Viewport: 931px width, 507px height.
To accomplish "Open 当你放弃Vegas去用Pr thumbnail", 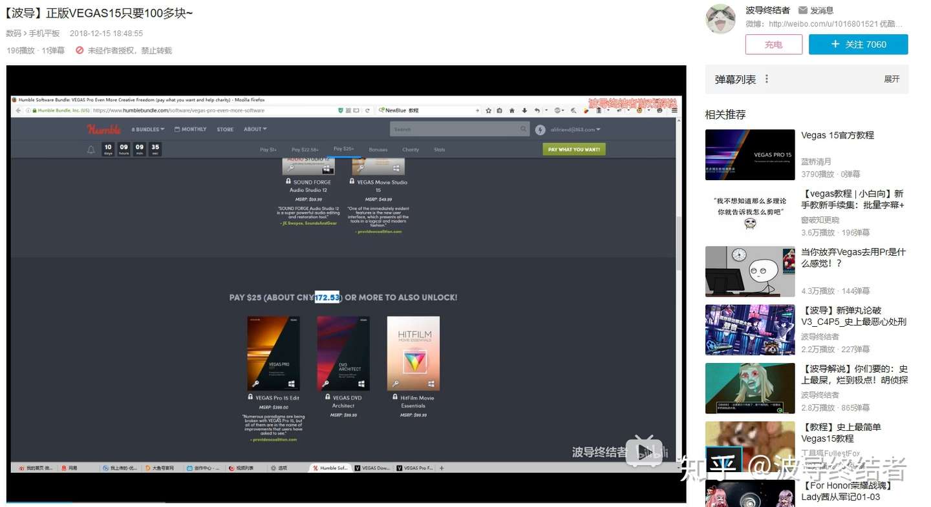I will click(x=750, y=271).
